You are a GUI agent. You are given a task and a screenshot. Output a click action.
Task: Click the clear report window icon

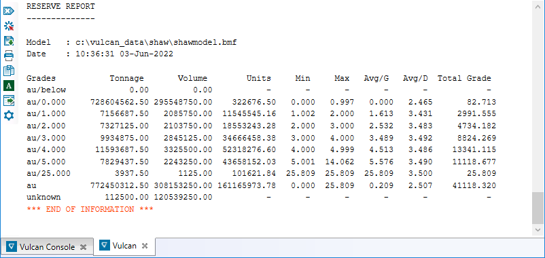9,11
